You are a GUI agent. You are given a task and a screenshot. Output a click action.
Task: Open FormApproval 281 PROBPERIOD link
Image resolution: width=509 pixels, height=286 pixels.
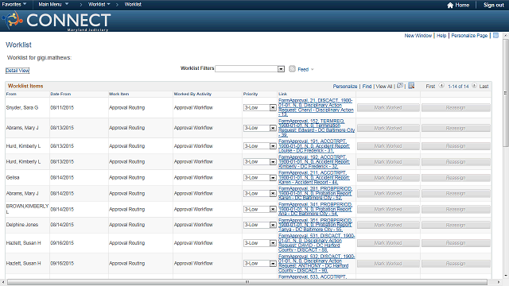pyautogui.click(x=315, y=193)
